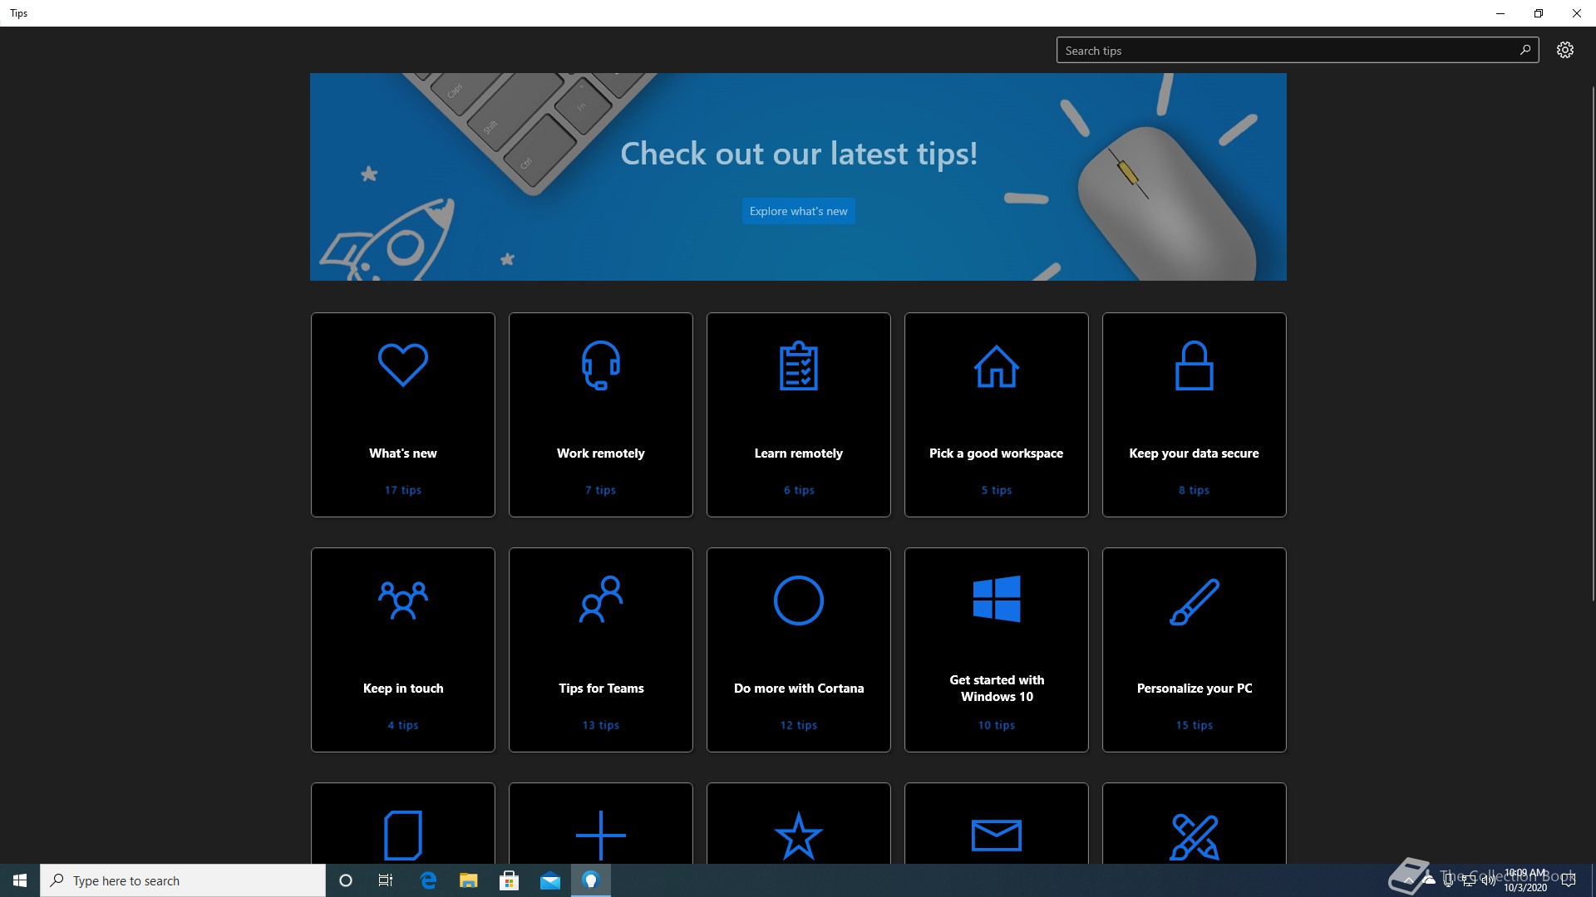Click the 7 tips count
1596x897 pixels.
tap(601, 490)
